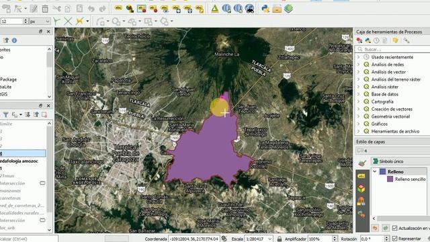Click the snapping tolerance value field
Viewport: 430px width, 242px height.
click(x=12, y=21)
